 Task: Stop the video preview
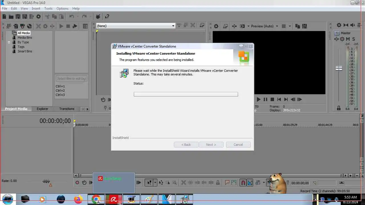point(272,99)
